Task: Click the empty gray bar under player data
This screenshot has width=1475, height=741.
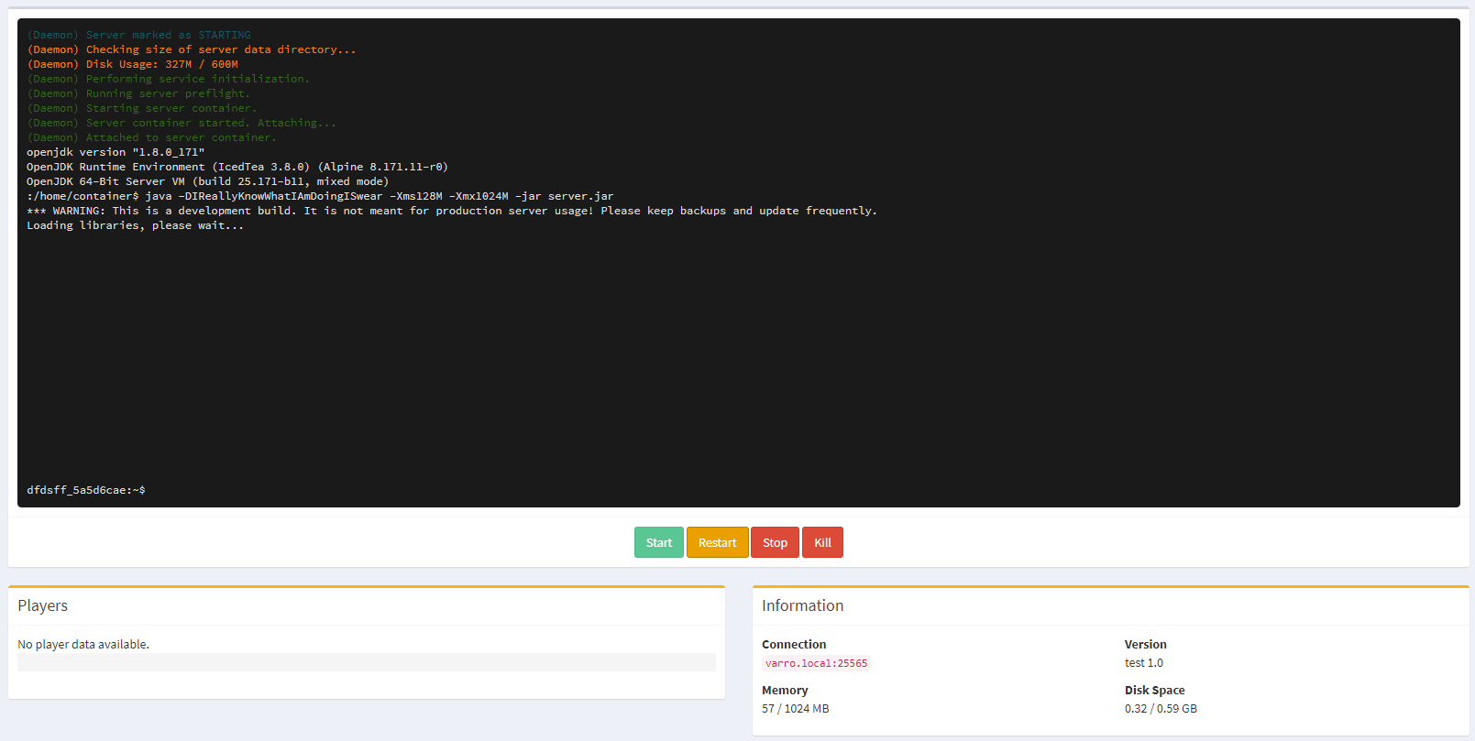Action: point(366,662)
